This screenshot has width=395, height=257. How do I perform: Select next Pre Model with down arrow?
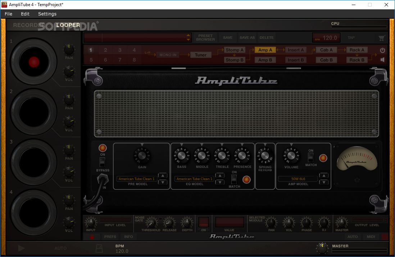(x=163, y=182)
